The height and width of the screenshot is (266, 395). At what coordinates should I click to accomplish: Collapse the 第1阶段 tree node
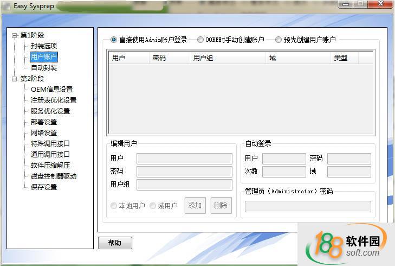15,36
